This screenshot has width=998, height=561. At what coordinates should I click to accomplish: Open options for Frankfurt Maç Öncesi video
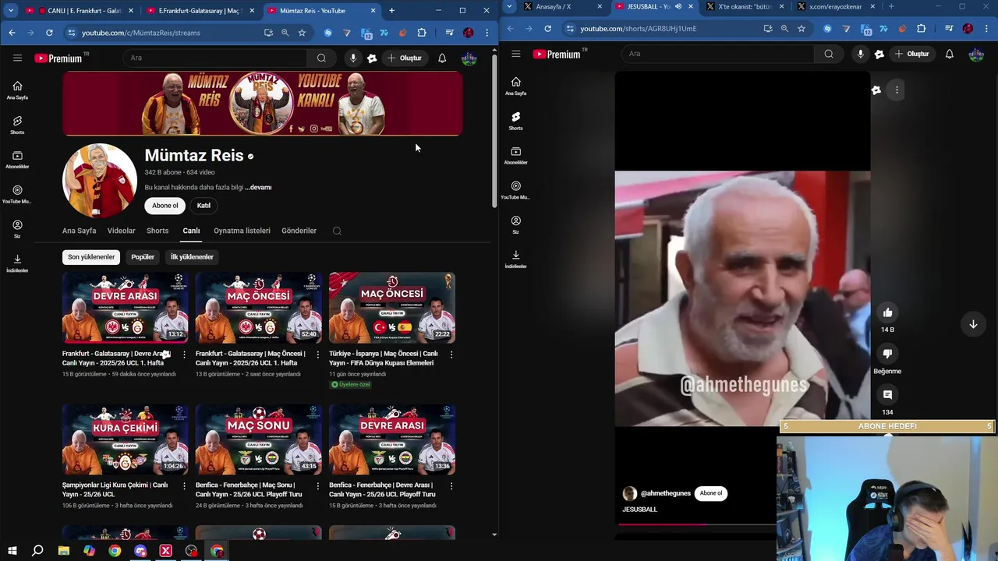click(x=317, y=355)
